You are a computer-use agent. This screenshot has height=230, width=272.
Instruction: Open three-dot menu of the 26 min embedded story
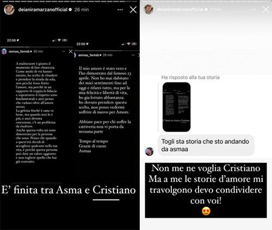pyautogui.click(x=133, y=55)
